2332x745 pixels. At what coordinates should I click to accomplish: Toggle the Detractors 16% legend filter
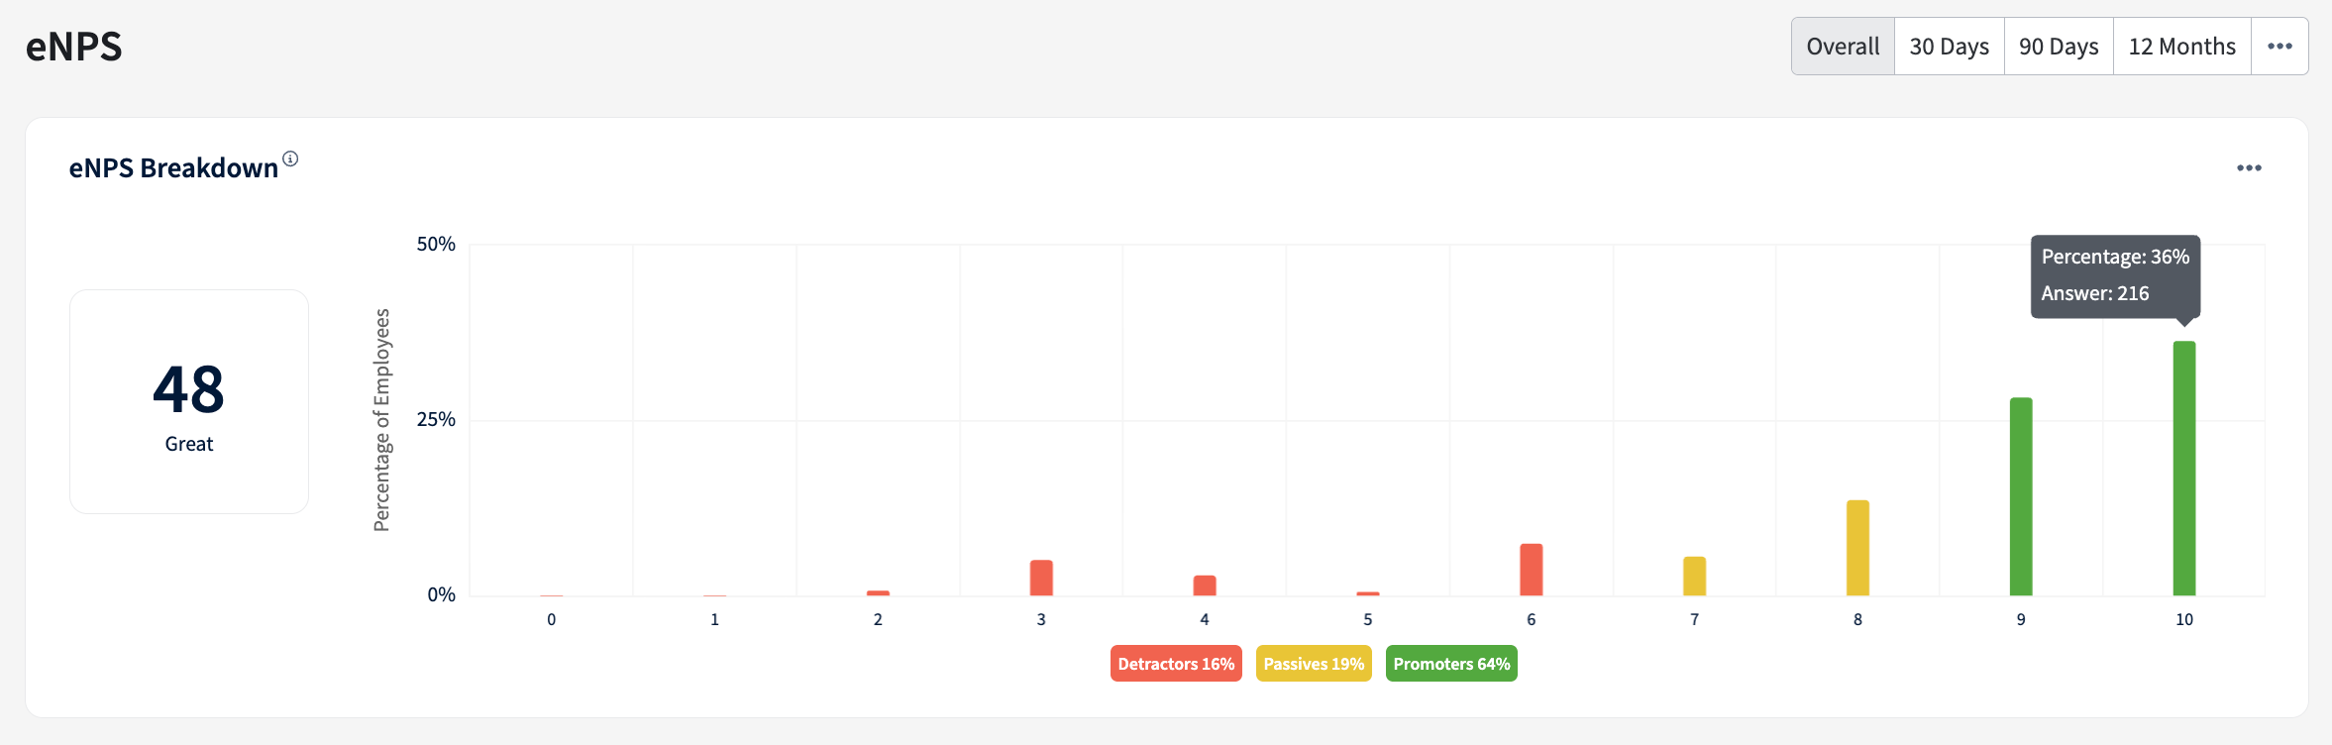pos(1176,664)
